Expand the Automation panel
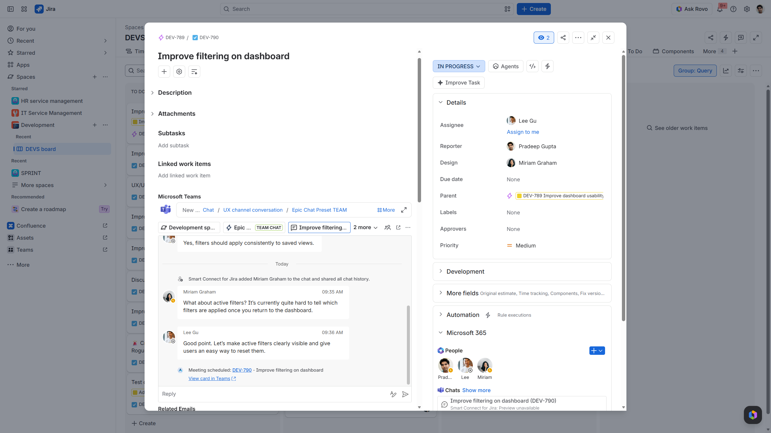 [x=441, y=315]
